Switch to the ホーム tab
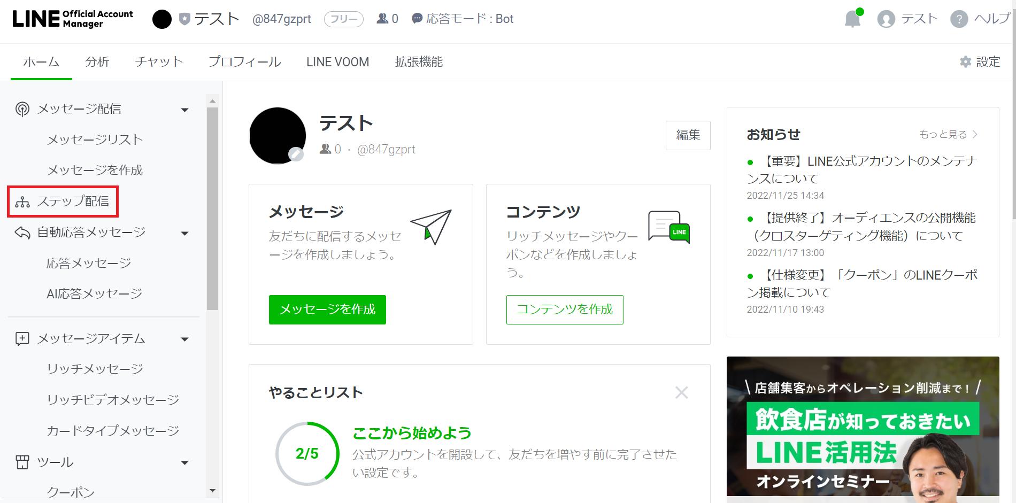 tap(41, 62)
